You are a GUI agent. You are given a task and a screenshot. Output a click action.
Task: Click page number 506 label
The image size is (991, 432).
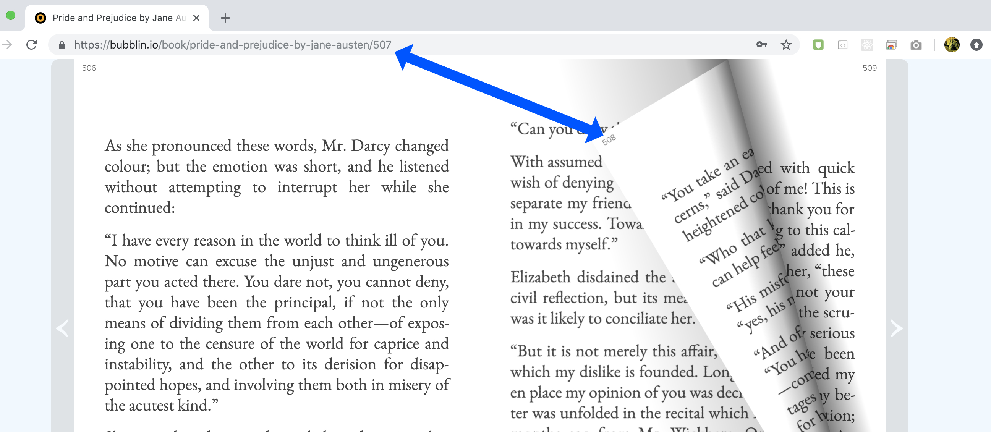pos(89,68)
